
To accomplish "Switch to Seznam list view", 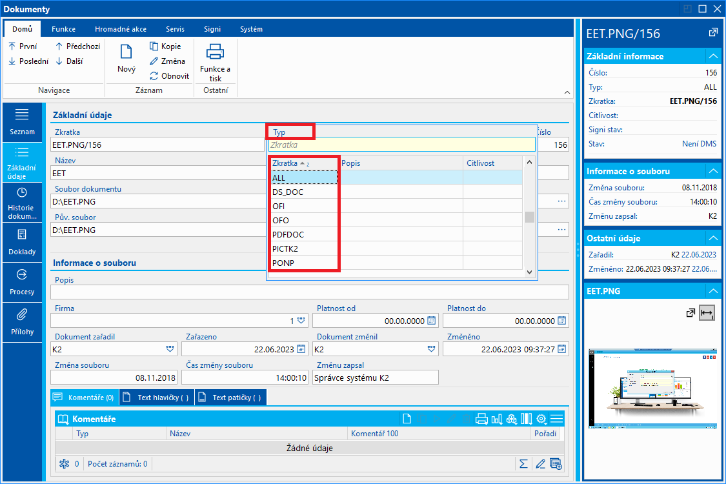I will tap(22, 122).
